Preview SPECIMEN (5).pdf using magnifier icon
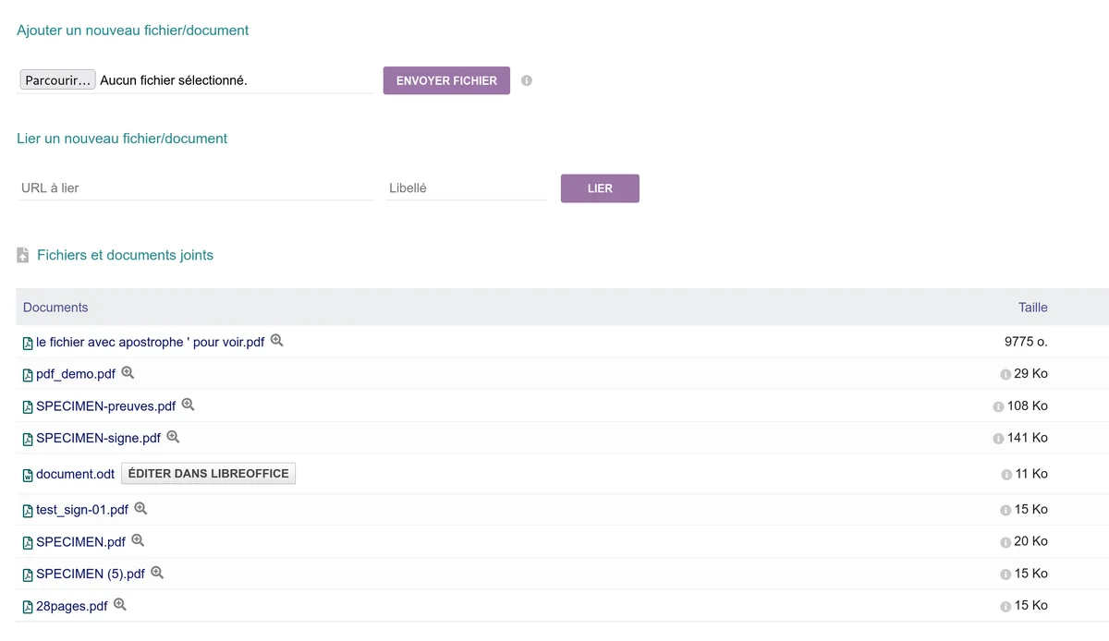 [157, 573]
